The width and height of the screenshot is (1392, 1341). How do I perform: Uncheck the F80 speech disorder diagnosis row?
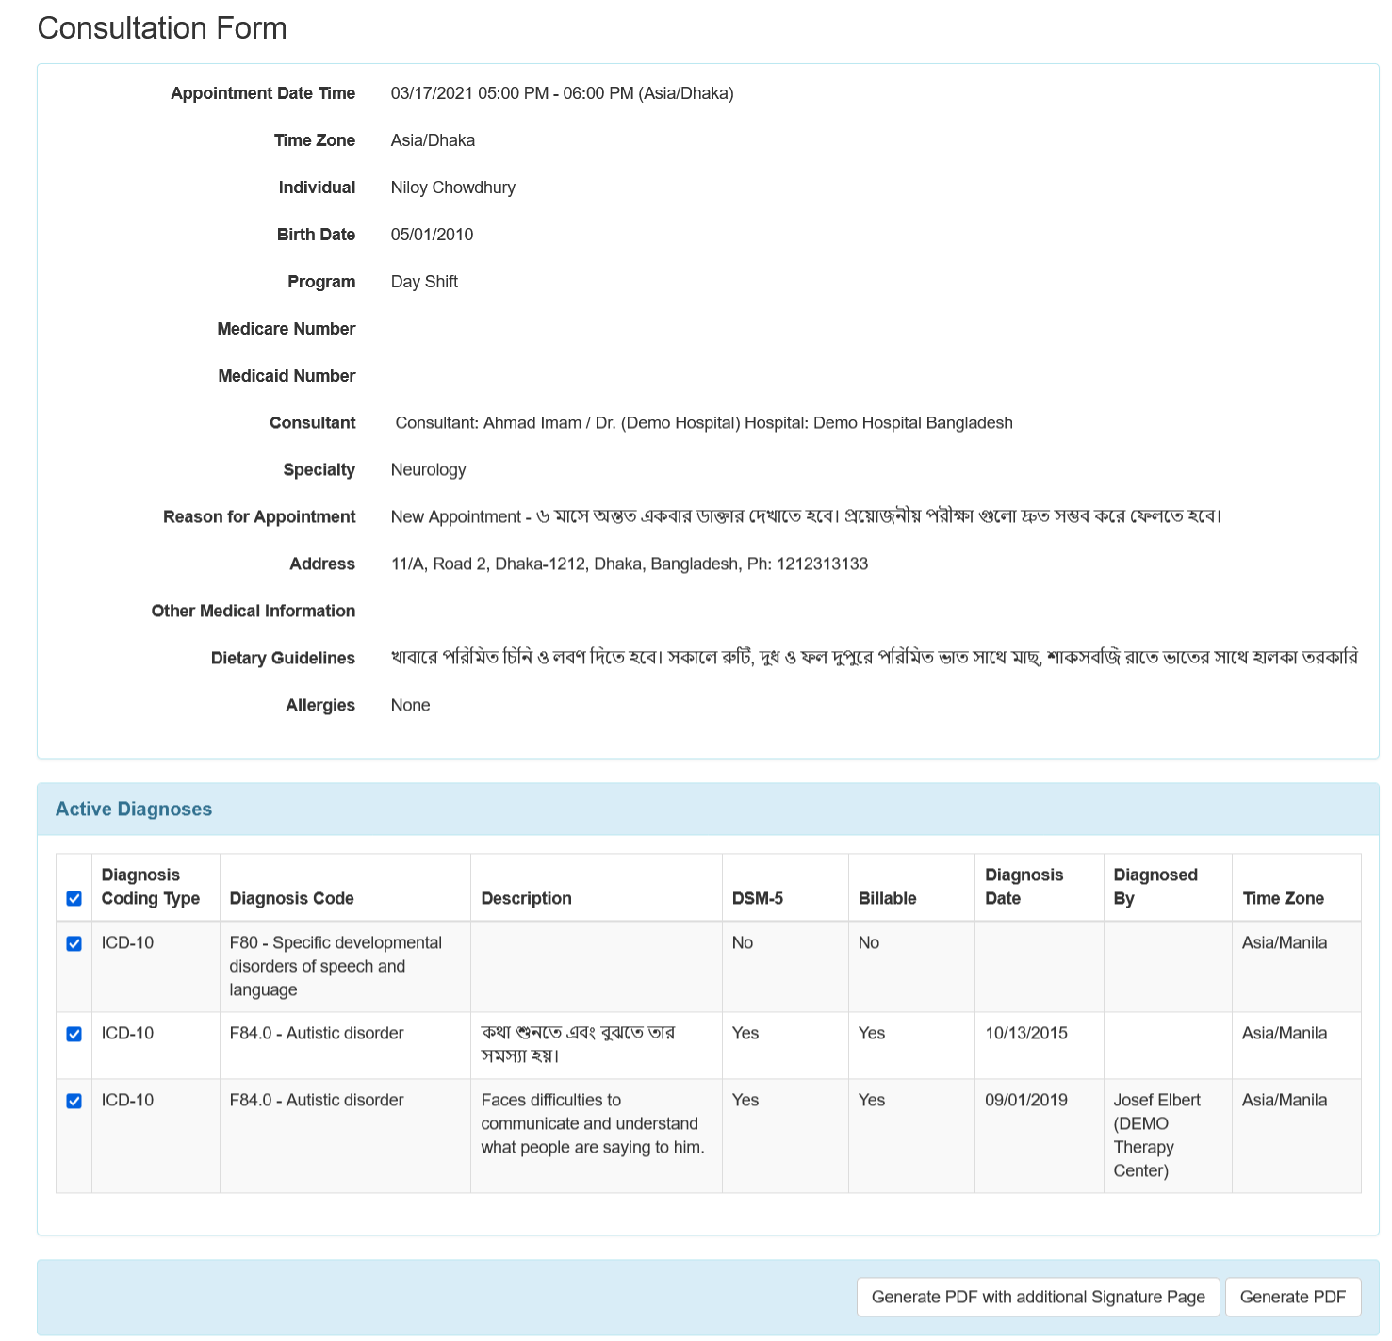[74, 943]
